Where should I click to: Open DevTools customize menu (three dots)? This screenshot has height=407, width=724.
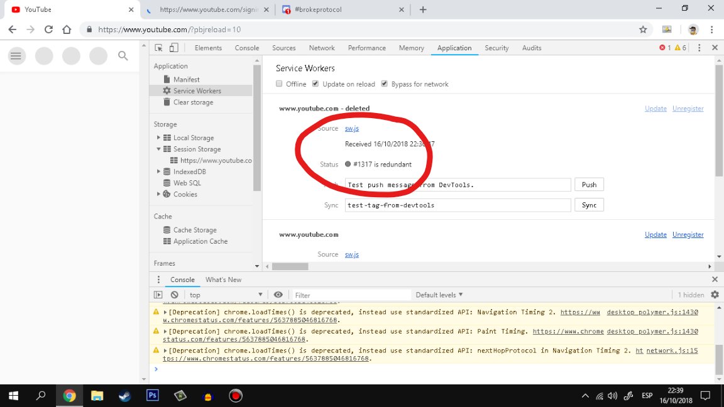(699, 48)
